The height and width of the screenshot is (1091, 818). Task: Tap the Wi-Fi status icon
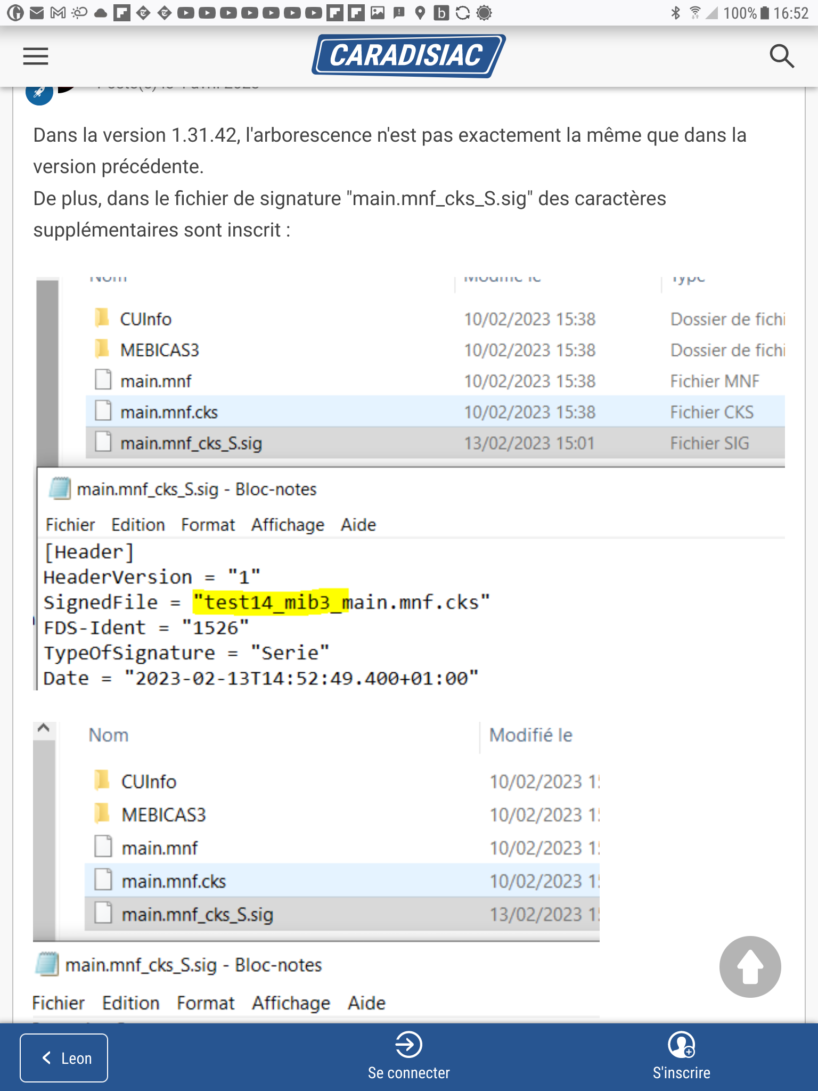[x=695, y=13]
